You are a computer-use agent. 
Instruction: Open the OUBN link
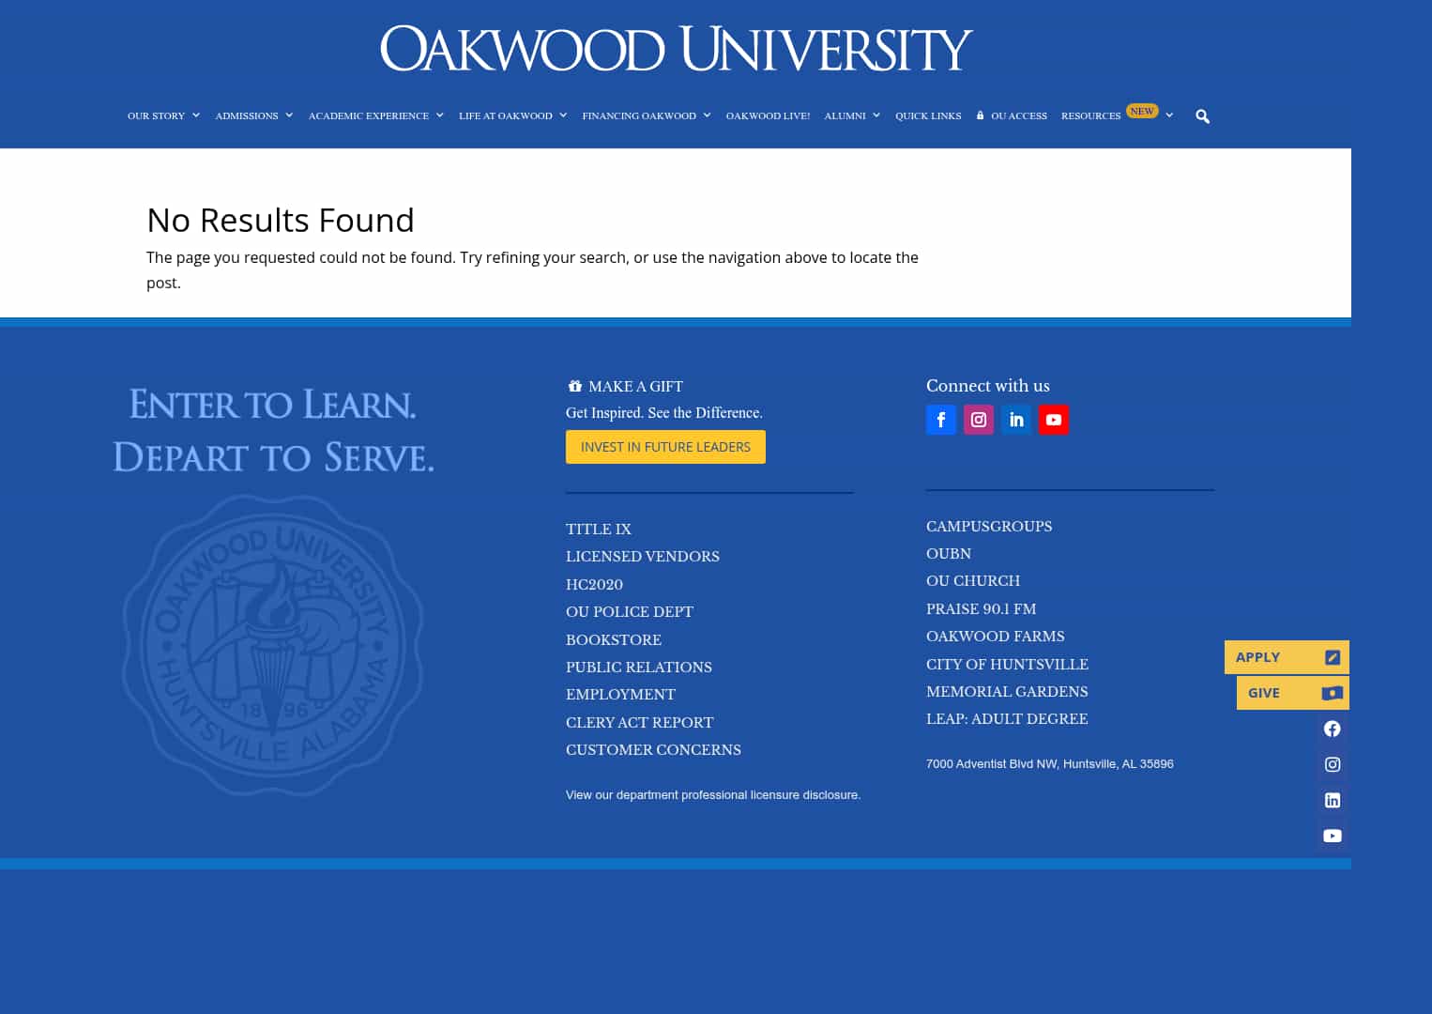(949, 553)
